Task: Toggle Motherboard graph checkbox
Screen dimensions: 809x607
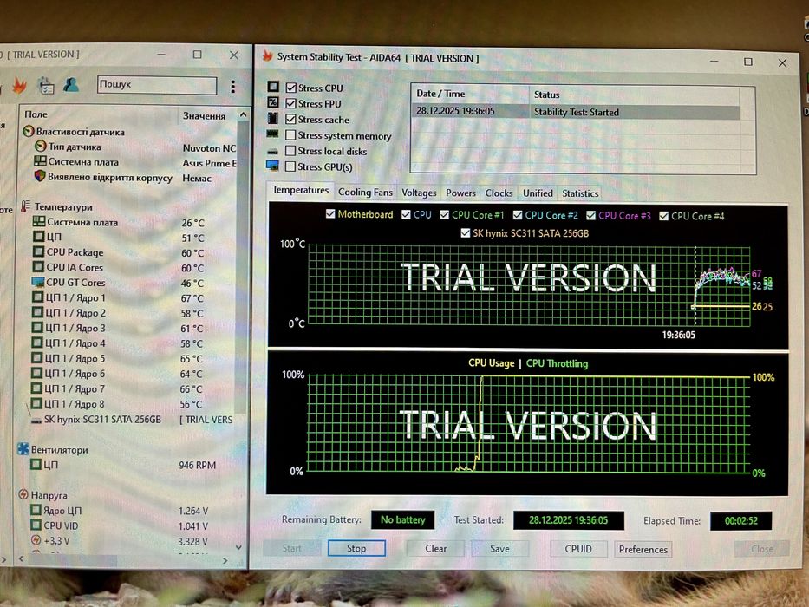Action: click(330, 213)
